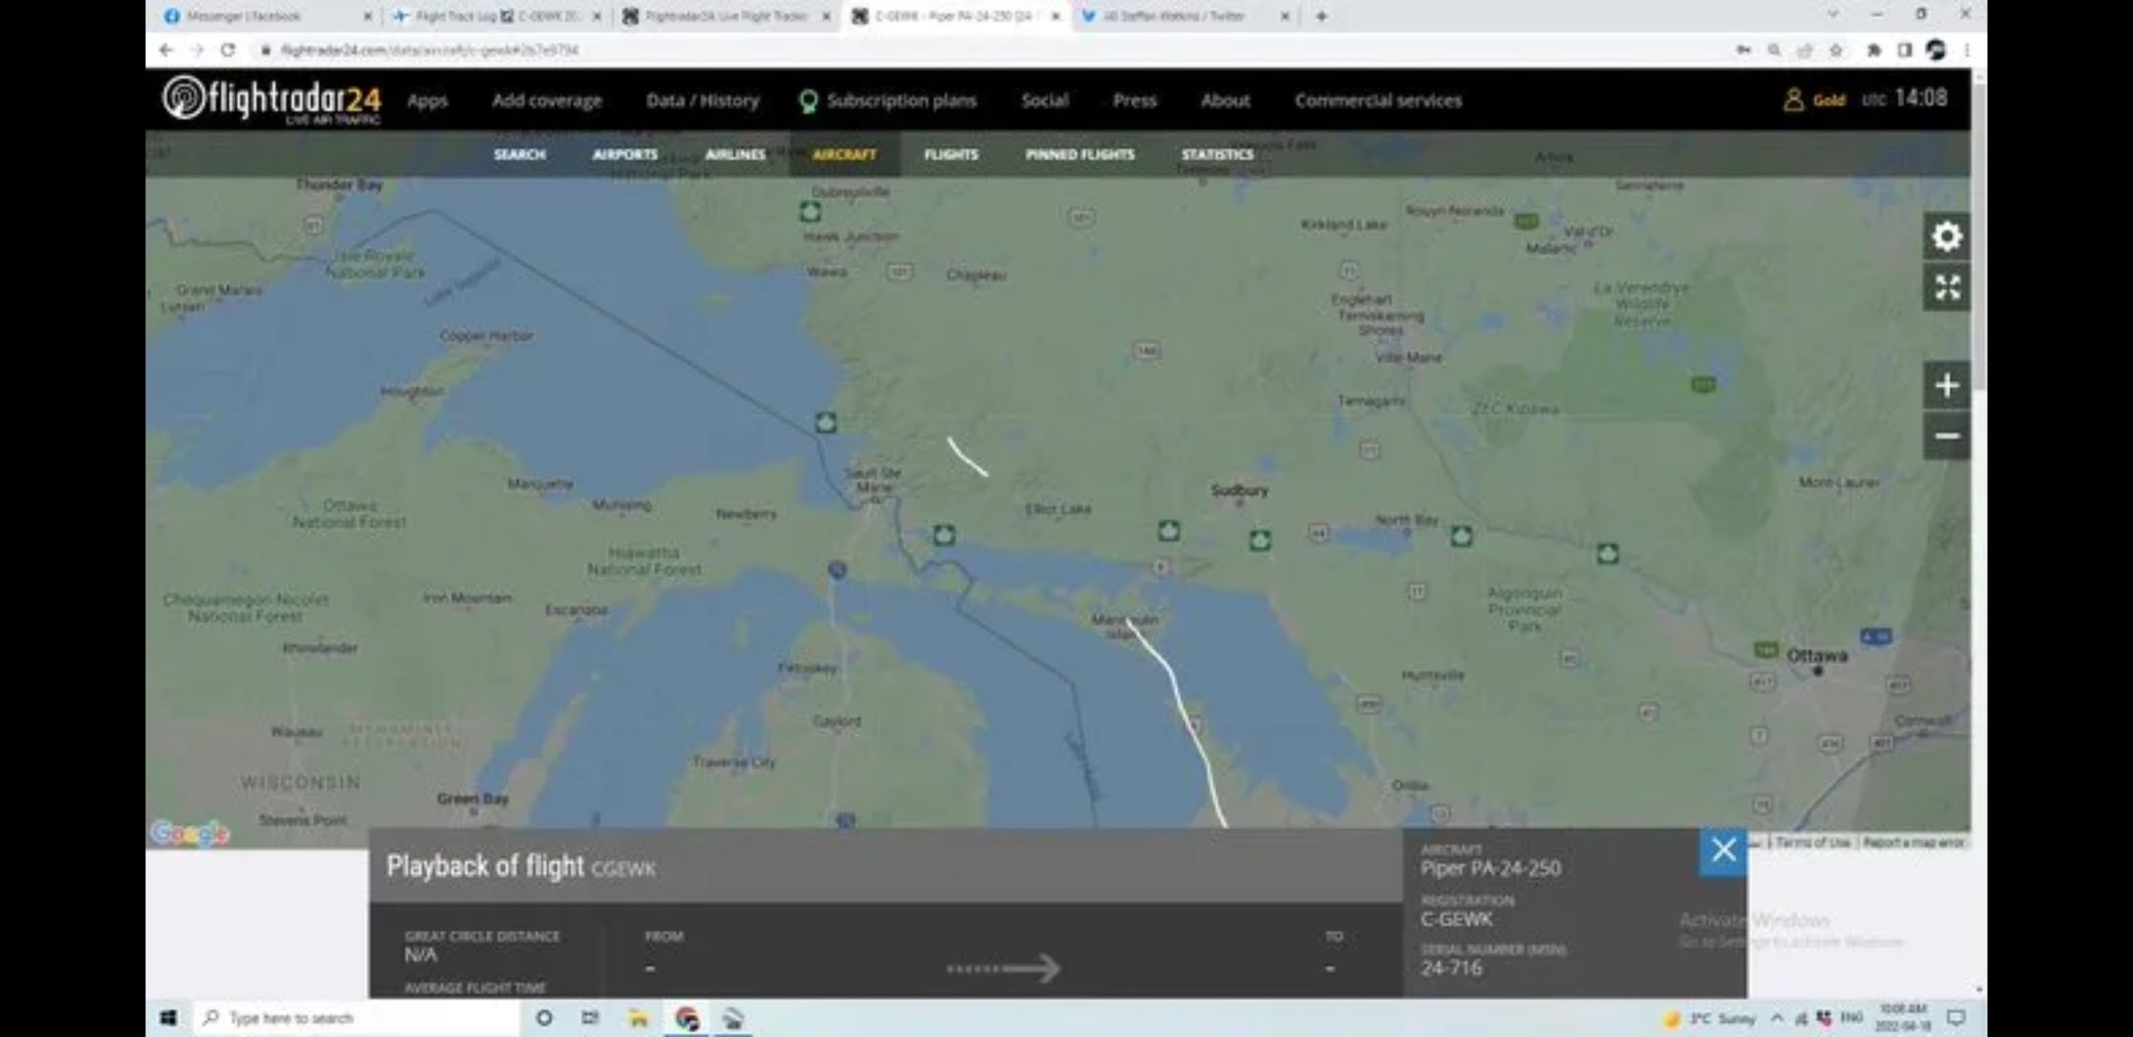The height and width of the screenshot is (1037, 2133).
Task: Open the About menu
Action: (x=1225, y=101)
